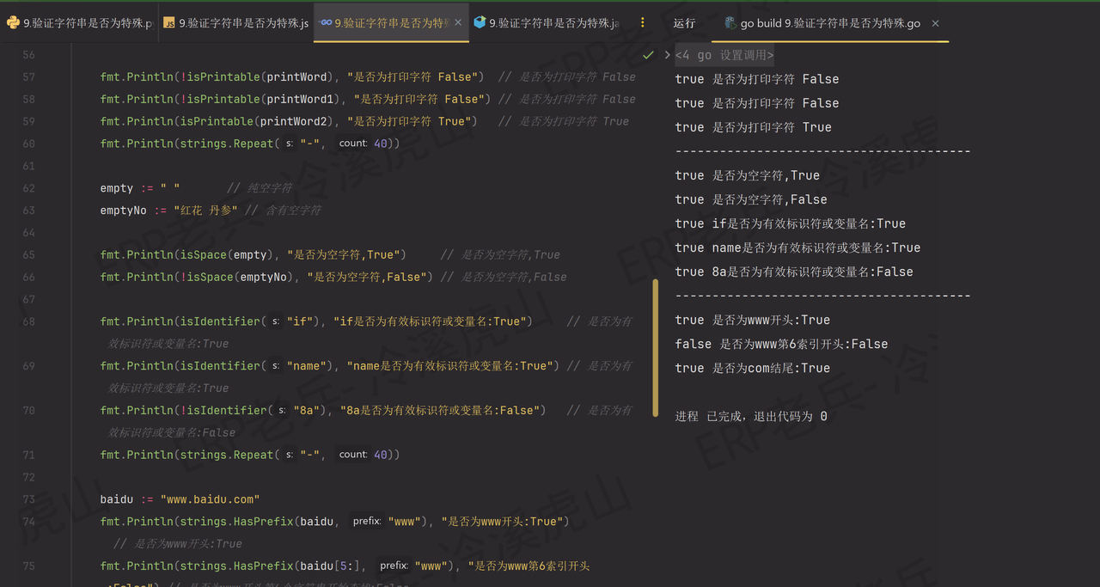Click the vertical ellipsis tab overflow icon
This screenshot has height=587, width=1100.
[643, 22]
